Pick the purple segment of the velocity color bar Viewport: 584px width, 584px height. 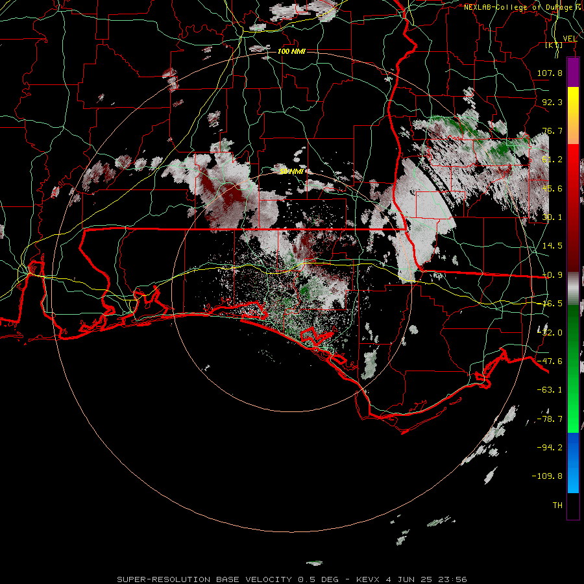click(x=573, y=72)
